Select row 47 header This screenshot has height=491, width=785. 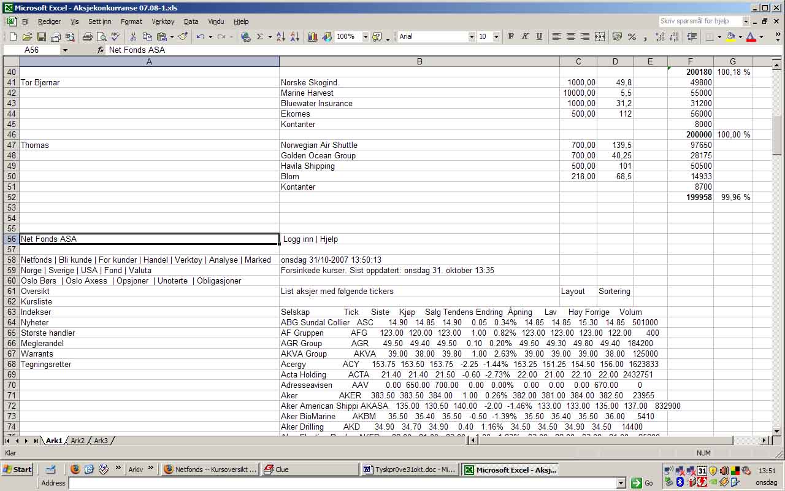point(11,145)
